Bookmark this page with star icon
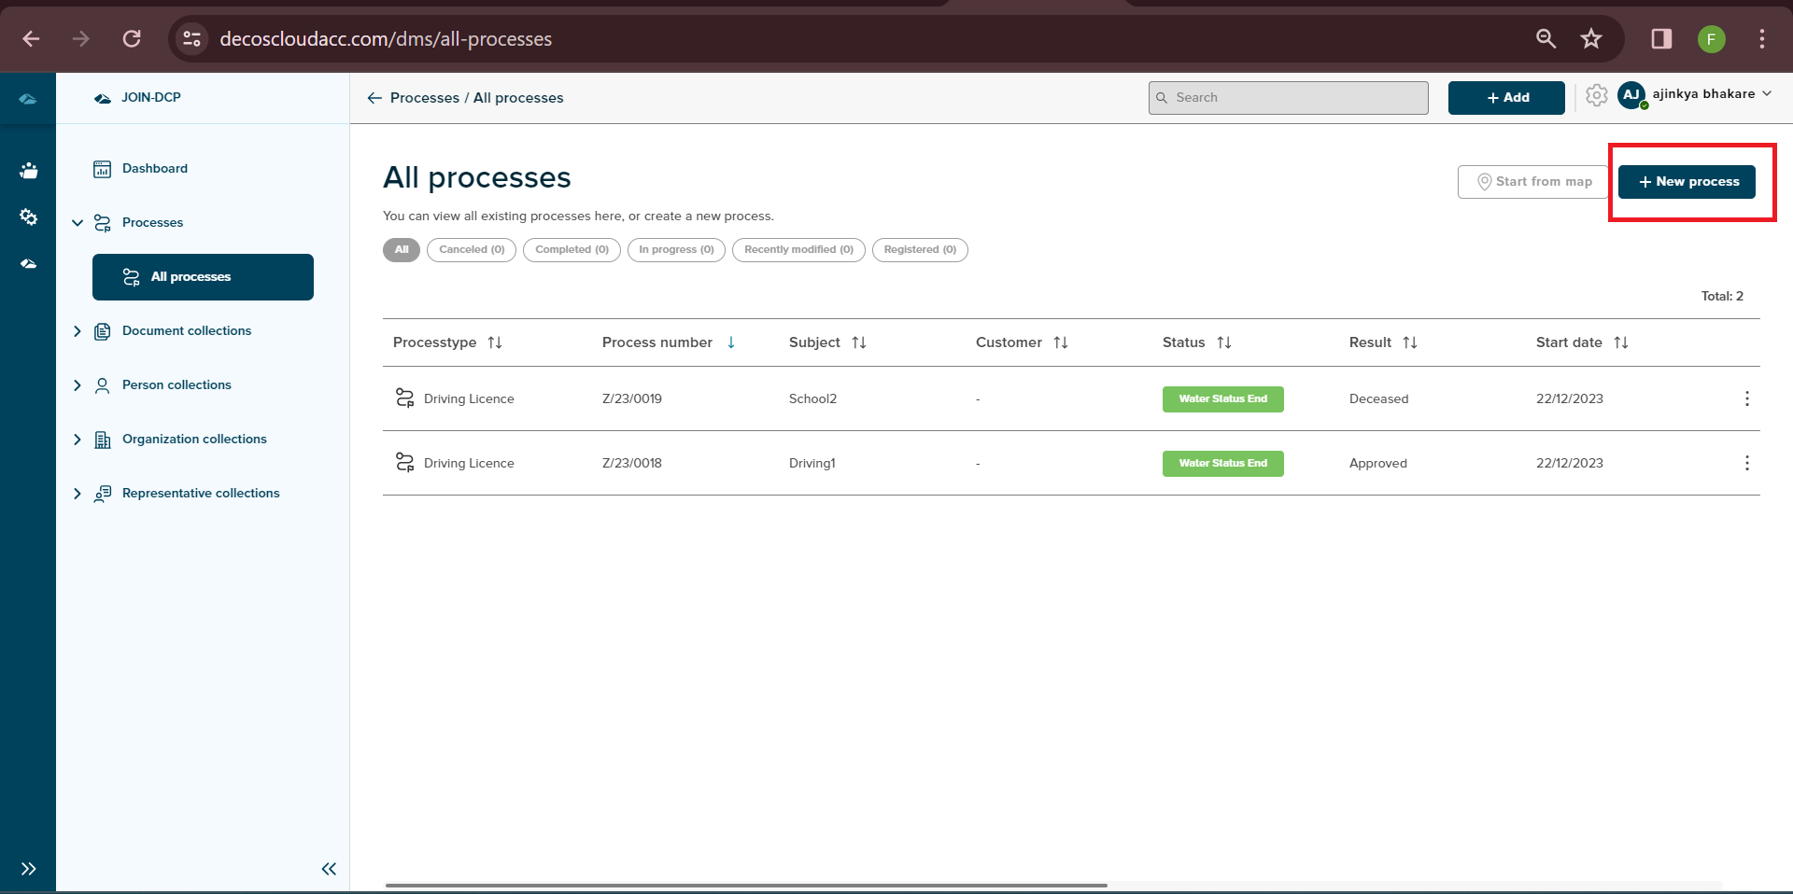 tap(1590, 38)
